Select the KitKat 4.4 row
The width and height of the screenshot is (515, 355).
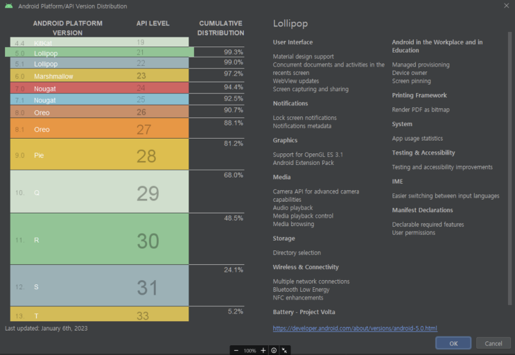(100, 42)
